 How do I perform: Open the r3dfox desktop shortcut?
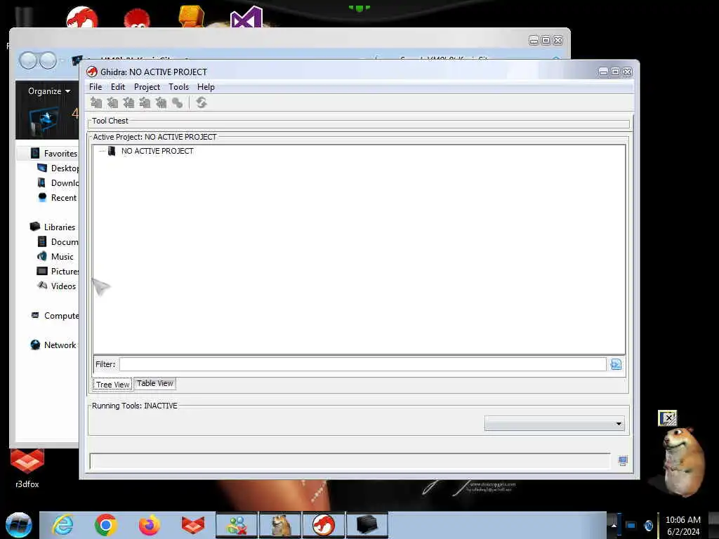27,469
